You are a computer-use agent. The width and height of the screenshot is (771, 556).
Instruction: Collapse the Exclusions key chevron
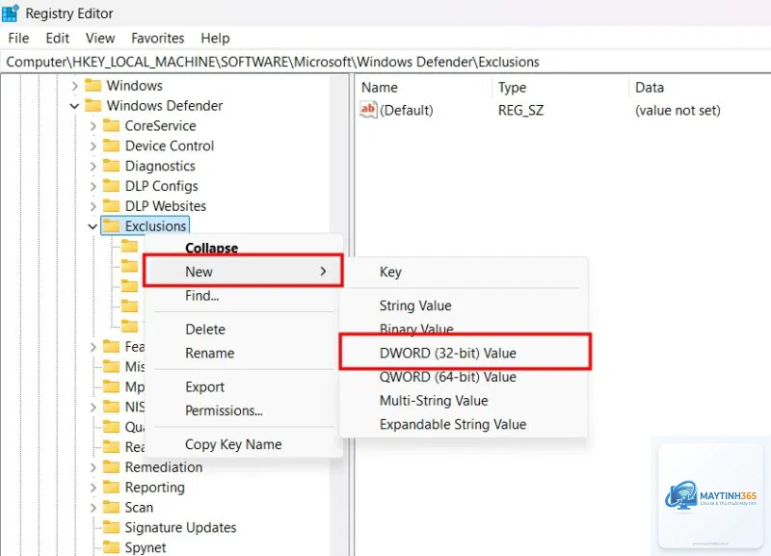(93, 226)
